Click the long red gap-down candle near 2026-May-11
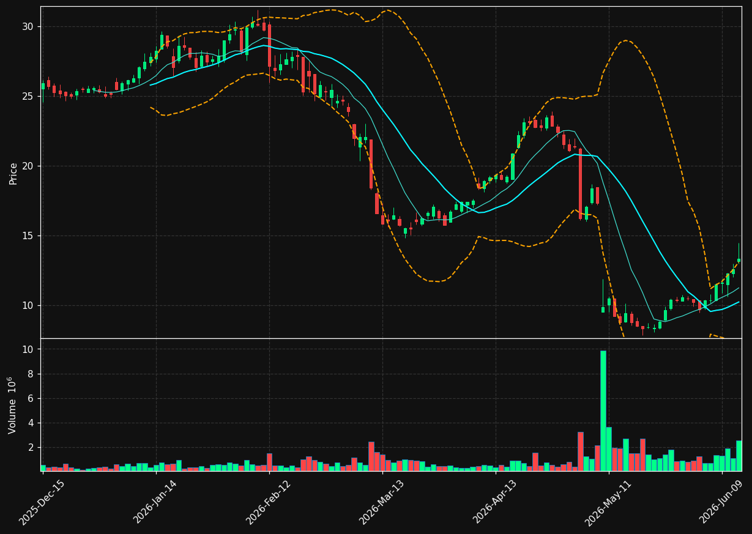The image size is (752, 534). pos(580,184)
